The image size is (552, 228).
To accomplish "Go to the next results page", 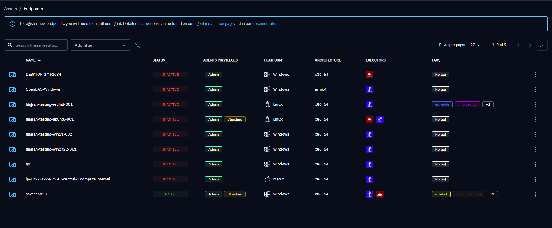I will pos(530,45).
